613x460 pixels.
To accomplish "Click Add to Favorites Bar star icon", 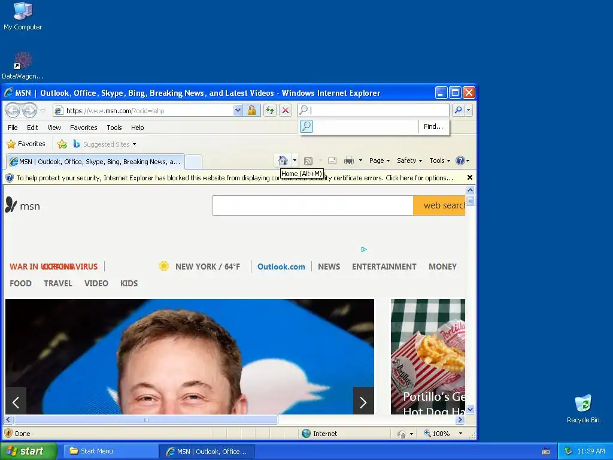I will 62,144.
